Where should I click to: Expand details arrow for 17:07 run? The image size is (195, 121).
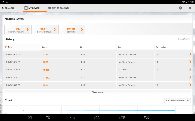pos(190,54)
